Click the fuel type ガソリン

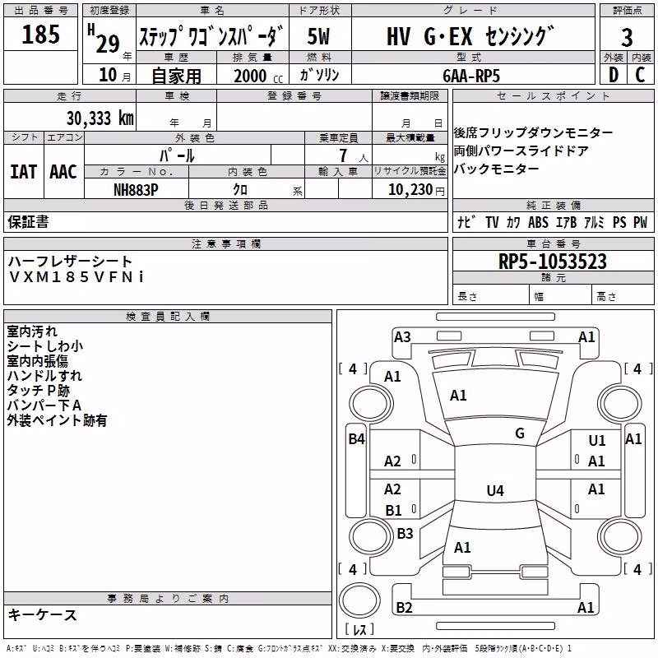coord(319,75)
